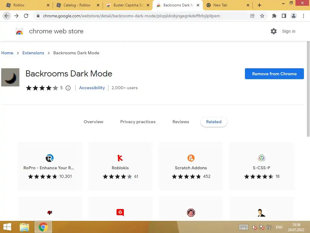Open File Explorer from the taskbar
Screen dimensions: 310x233
[x=24, y=227]
